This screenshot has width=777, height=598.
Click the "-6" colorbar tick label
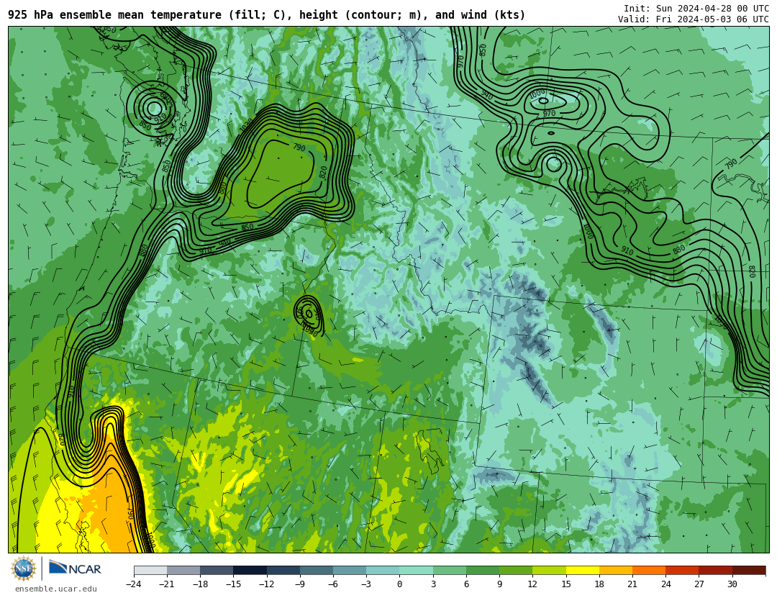coord(332,584)
